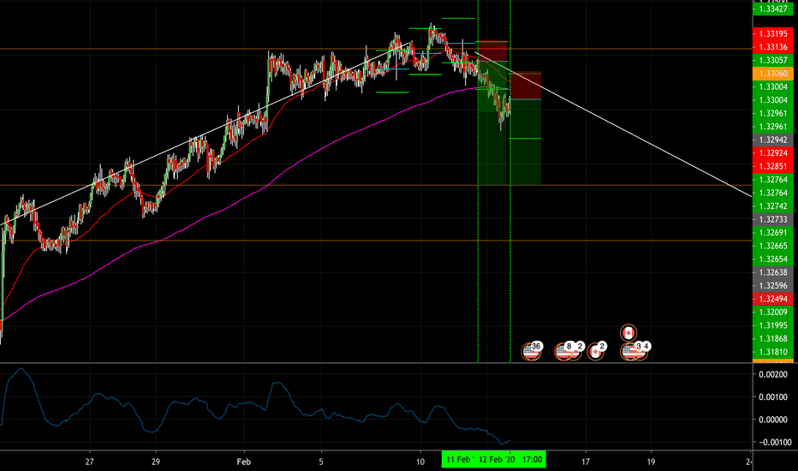Click the Canada events marker with badge 2
Screen dimensions: 798x471
[596, 351]
